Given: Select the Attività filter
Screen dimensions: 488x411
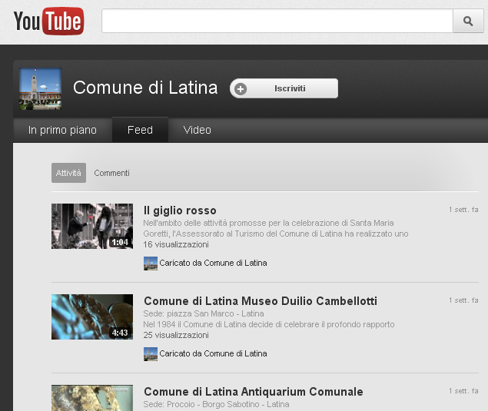Looking at the screenshot, I should pos(68,173).
